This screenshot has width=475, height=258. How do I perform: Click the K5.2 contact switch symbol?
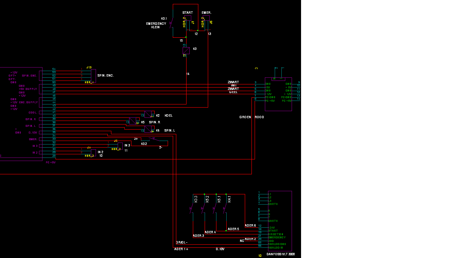203,208
